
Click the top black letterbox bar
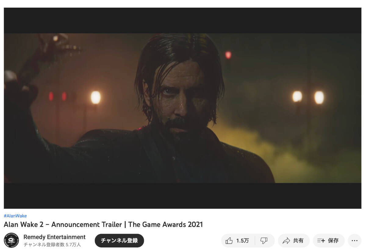182,20
